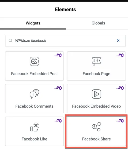The width and height of the screenshot is (128, 152).
Task: Click WPMozo logo badge on Facebook Share widget
Action: [120, 121]
